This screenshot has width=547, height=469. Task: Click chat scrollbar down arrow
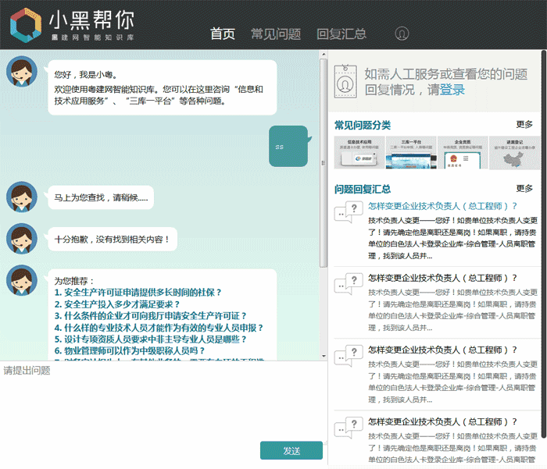click(324, 356)
